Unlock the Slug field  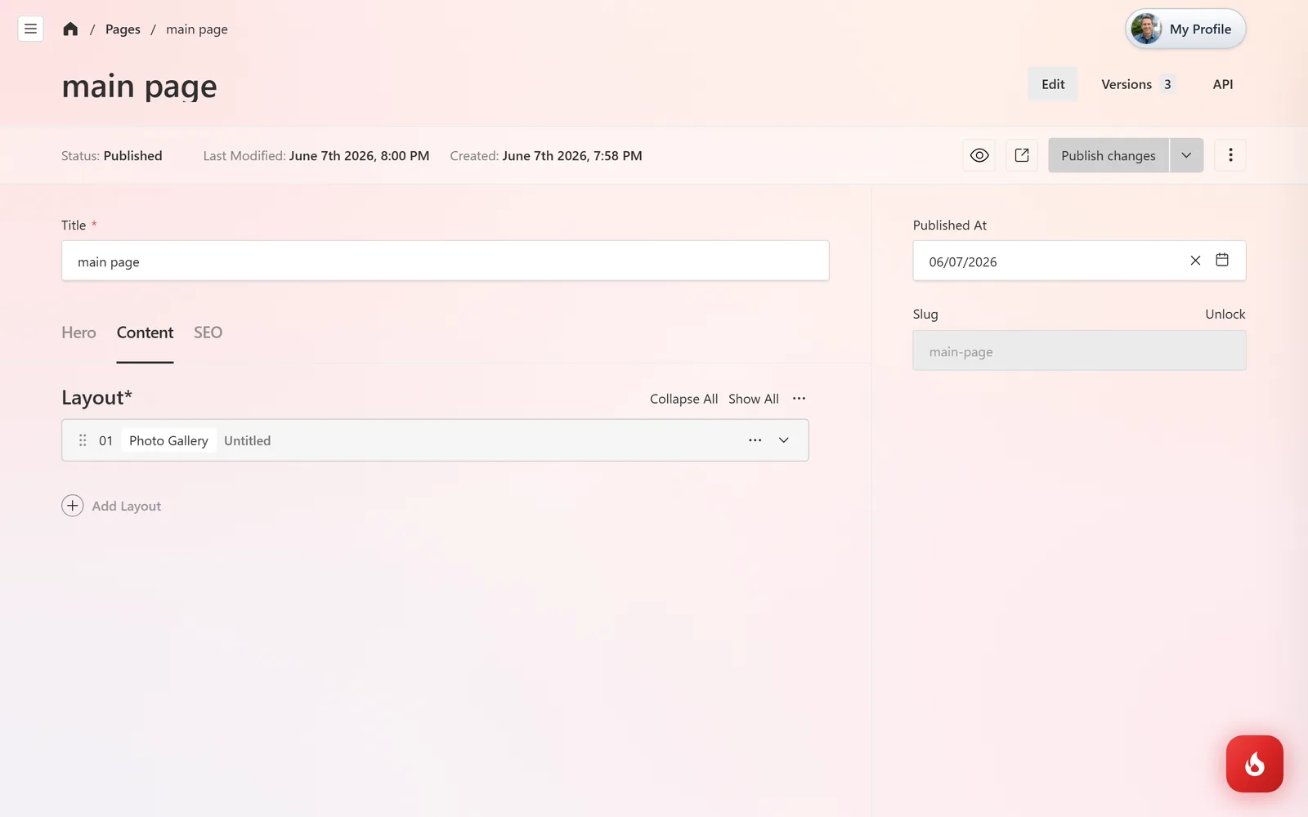1225,314
